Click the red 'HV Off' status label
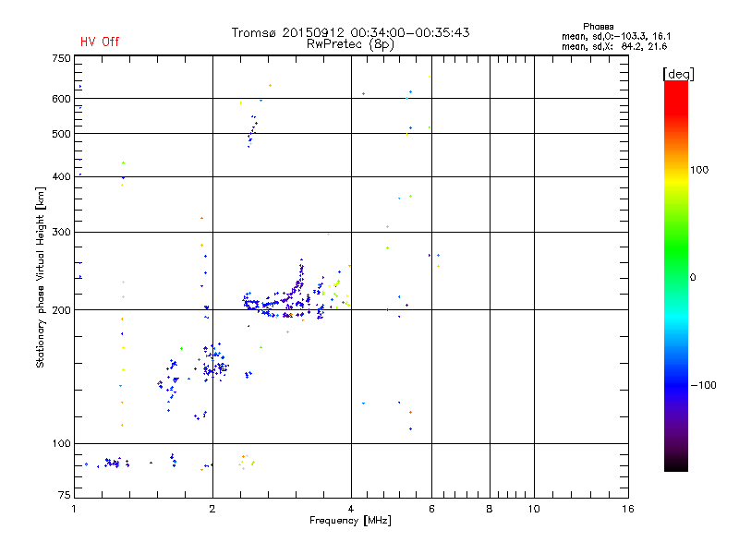Viewport: 739px width, 554px height. coord(100,42)
